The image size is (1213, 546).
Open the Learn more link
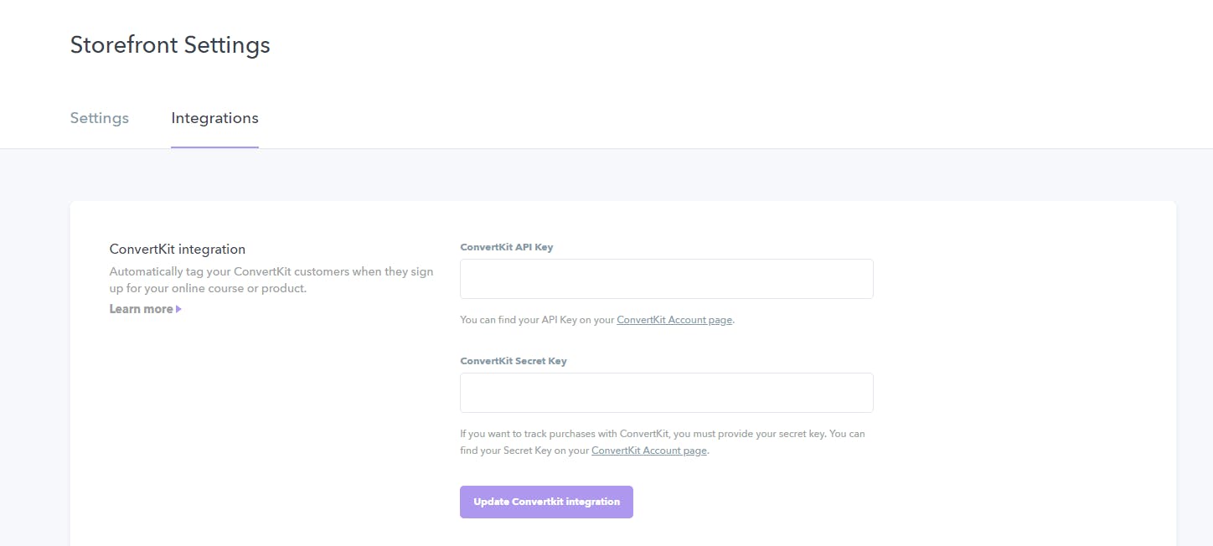[146, 309]
